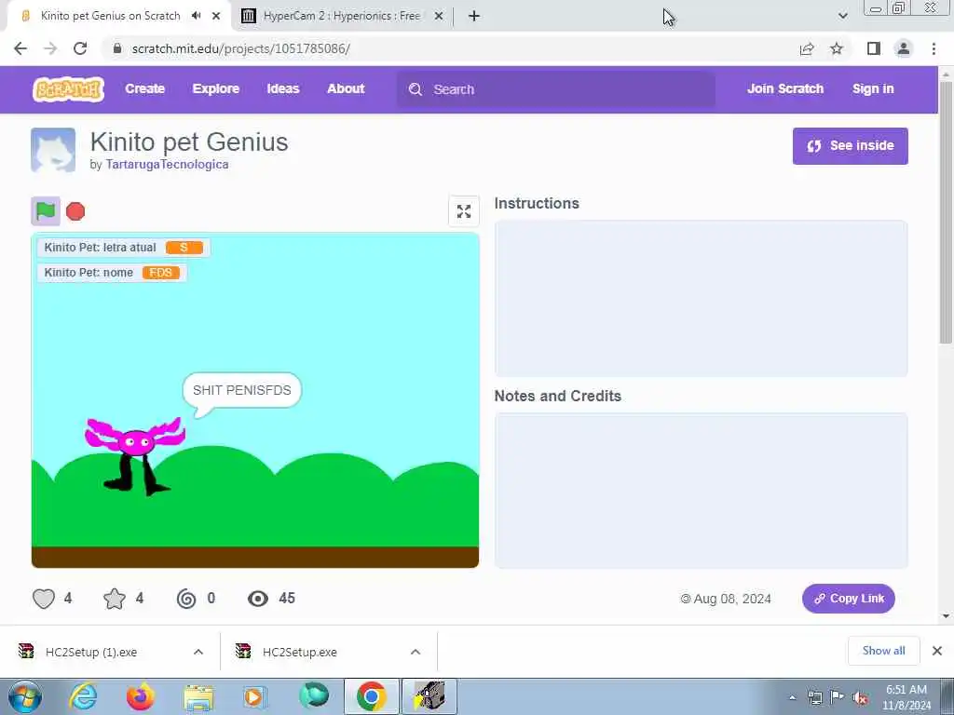954x715 pixels.
Task: Expand options for HC2Setup (1).exe download
Action: [x=198, y=652]
